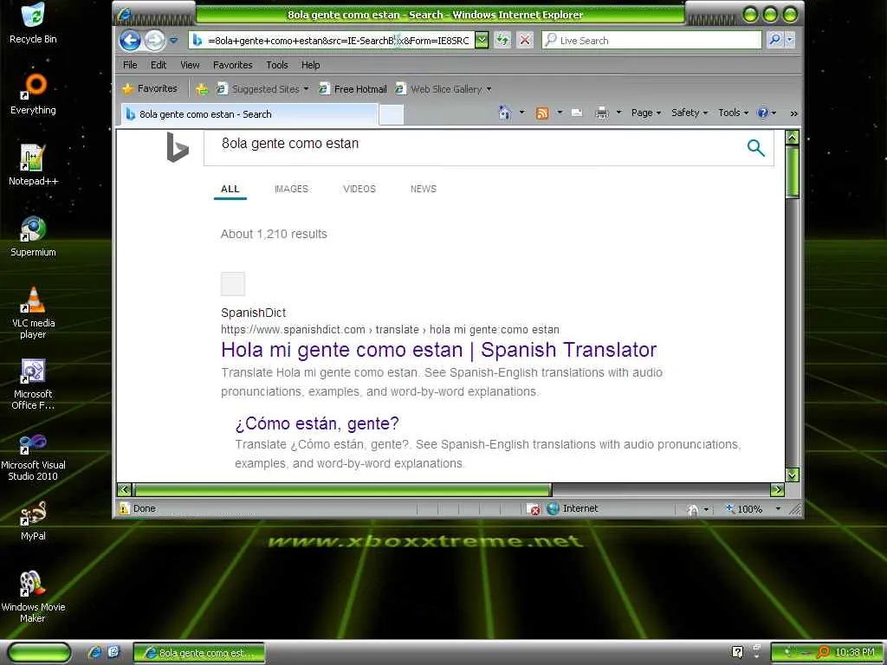Click the horizontal scrollbar left arrow

click(x=125, y=490)
